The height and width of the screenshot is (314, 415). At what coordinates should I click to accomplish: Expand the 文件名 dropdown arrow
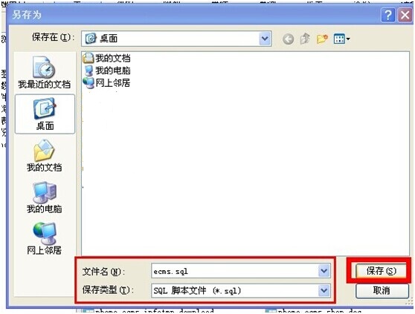324,271
